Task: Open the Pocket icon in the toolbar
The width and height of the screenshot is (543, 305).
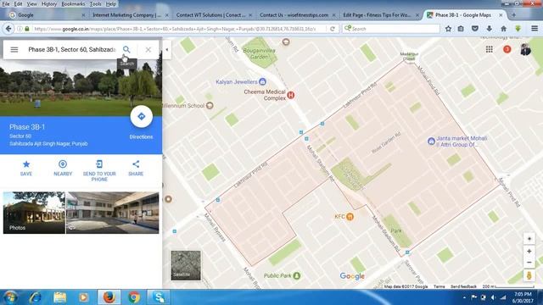Action: tap(475, 29)
